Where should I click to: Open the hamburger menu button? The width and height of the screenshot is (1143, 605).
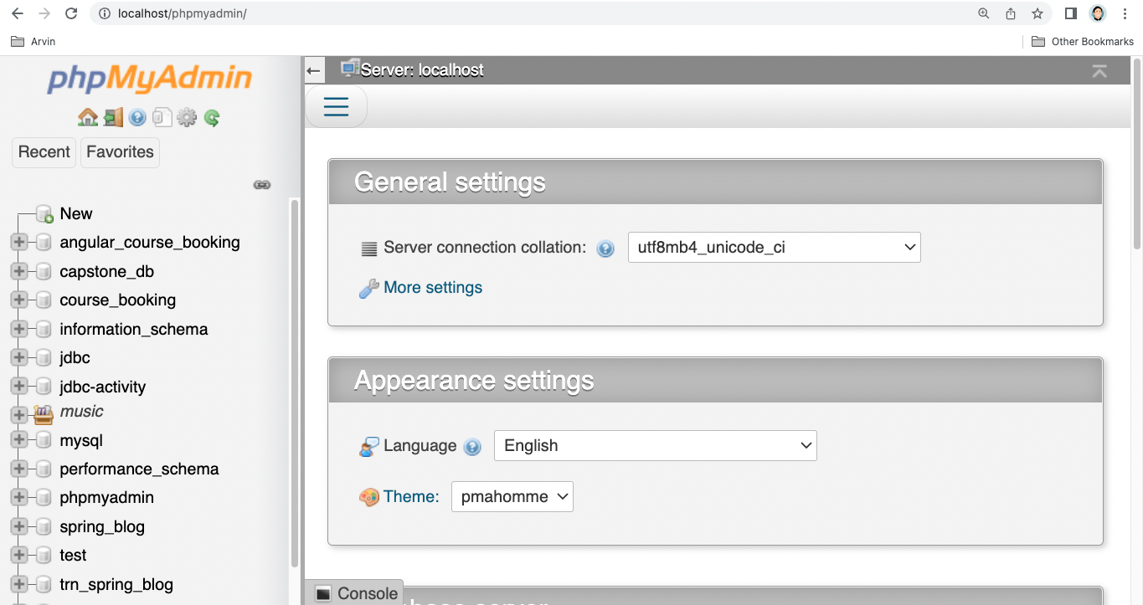[x=336, y=106]
